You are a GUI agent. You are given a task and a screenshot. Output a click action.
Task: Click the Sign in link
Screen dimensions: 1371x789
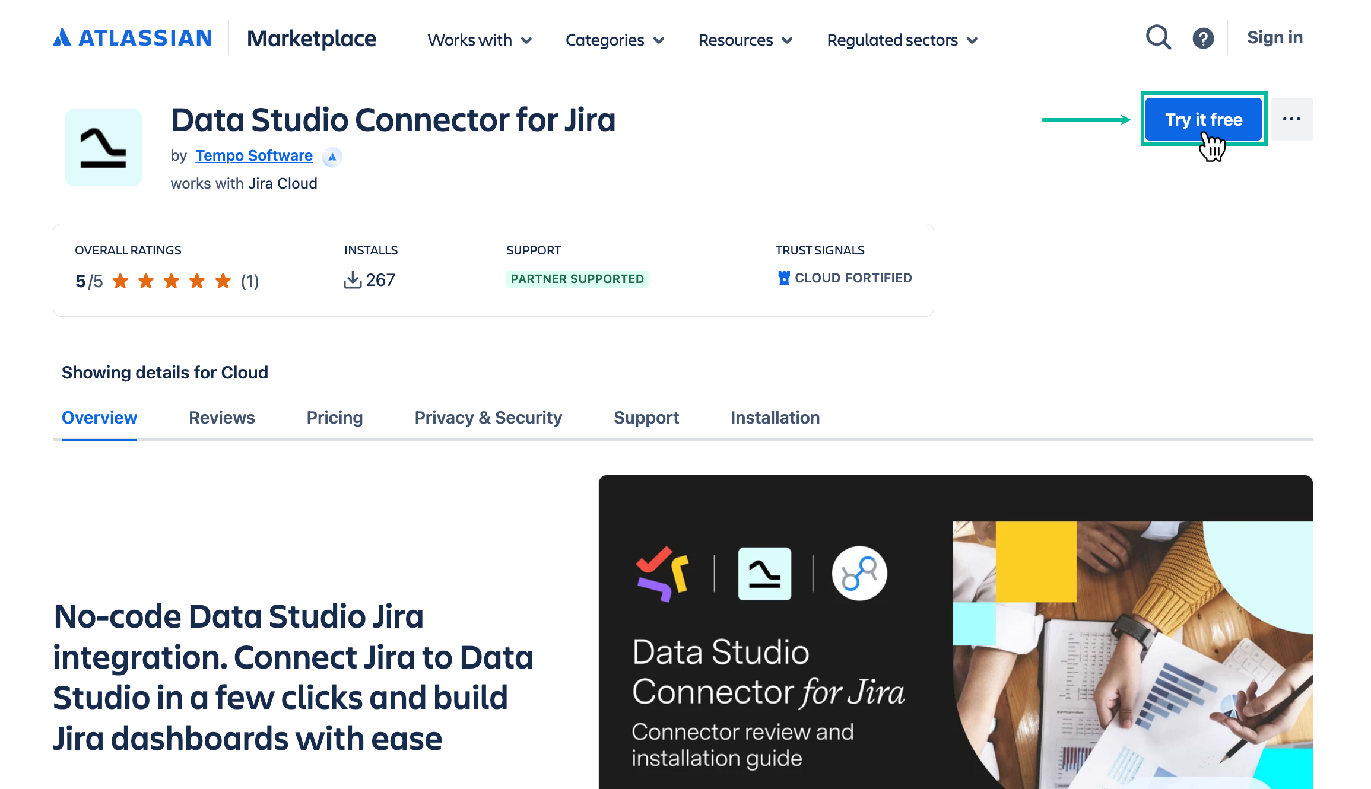(1274, 37)
